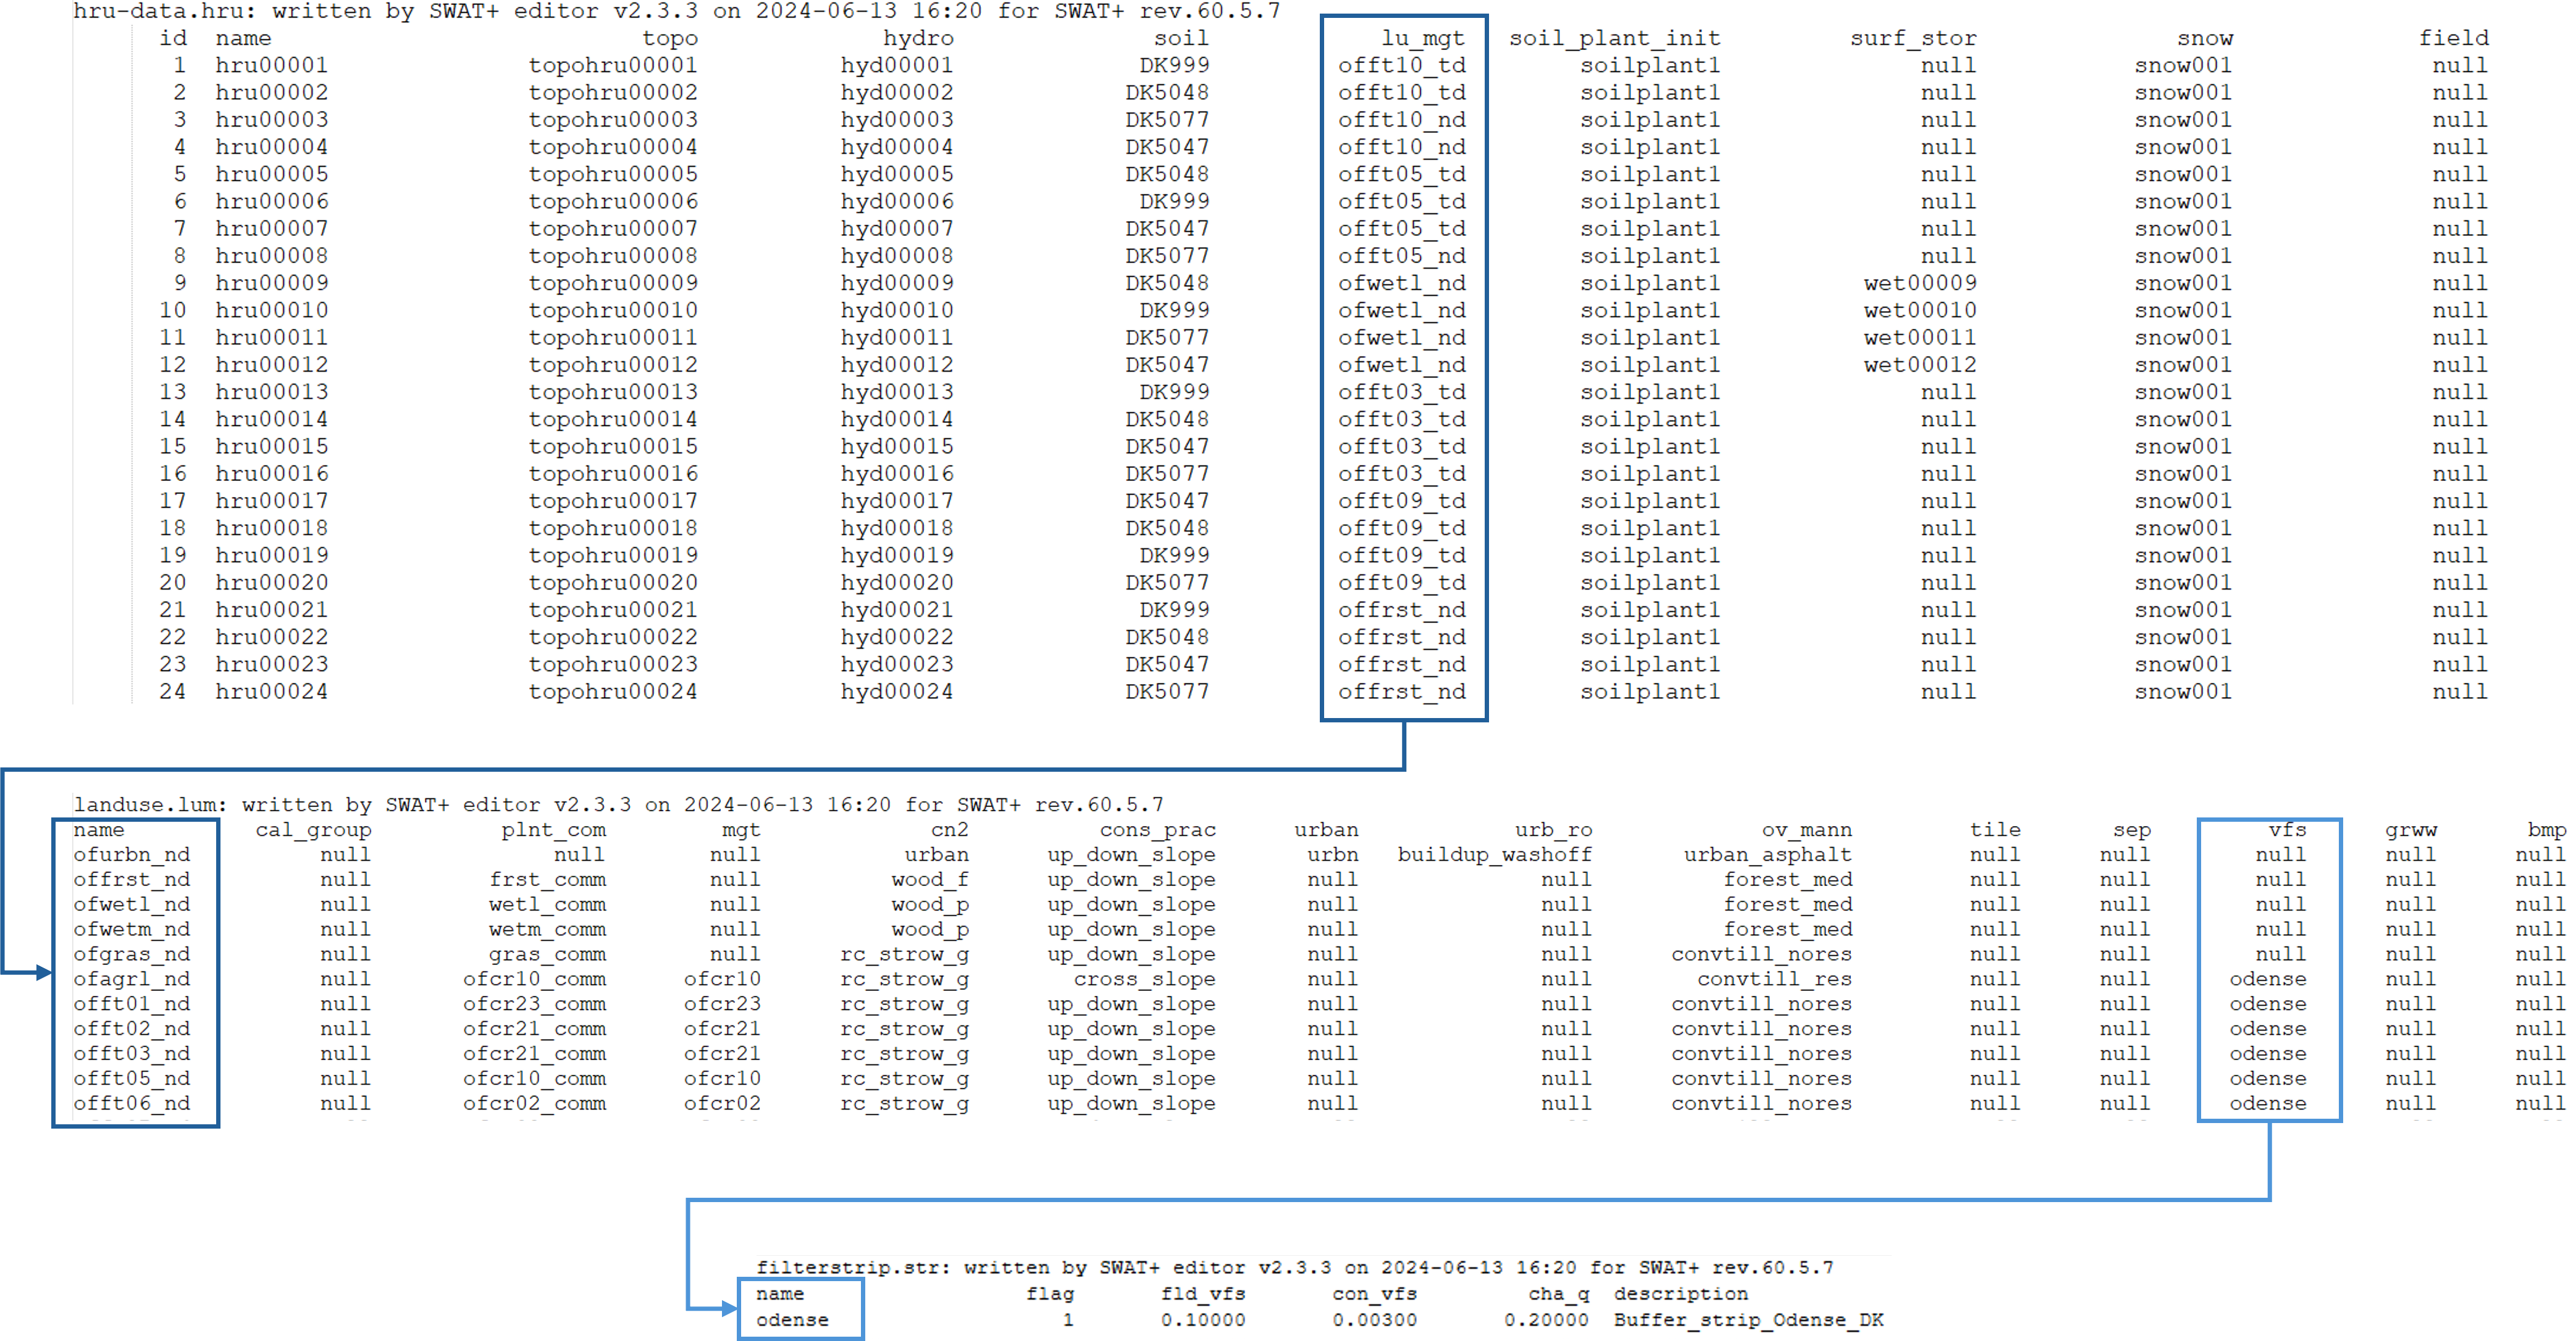Select offt06_nd in landuse name column
2576x1341 pixels.
point(131,1104)
